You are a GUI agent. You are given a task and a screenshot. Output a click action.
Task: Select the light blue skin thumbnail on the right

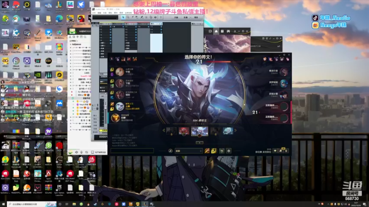(228, 131)
